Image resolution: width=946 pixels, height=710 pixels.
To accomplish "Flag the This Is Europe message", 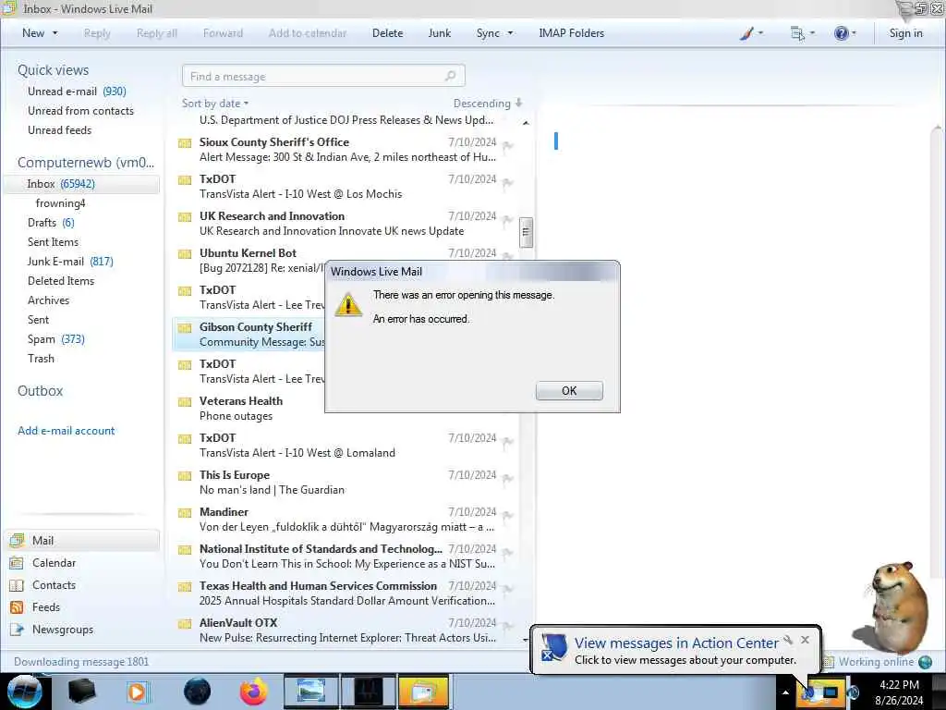I will tap(508, 478).
